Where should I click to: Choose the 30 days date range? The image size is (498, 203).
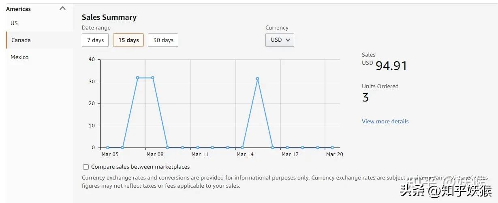[163, 40]
